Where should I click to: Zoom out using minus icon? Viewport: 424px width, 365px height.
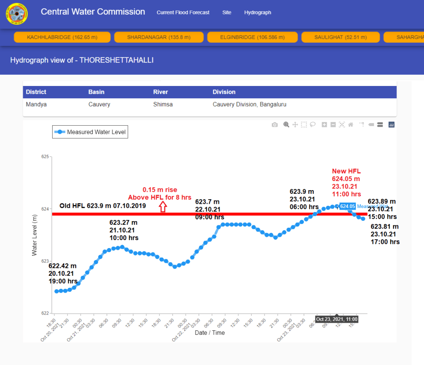(x=333, y=124)
